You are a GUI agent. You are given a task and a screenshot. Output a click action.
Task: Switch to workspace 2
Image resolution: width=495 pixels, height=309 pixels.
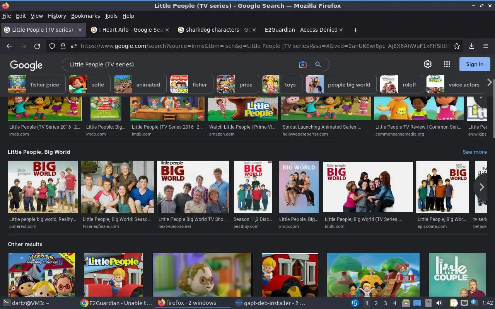pyautogui.click(x=376, y=303)
